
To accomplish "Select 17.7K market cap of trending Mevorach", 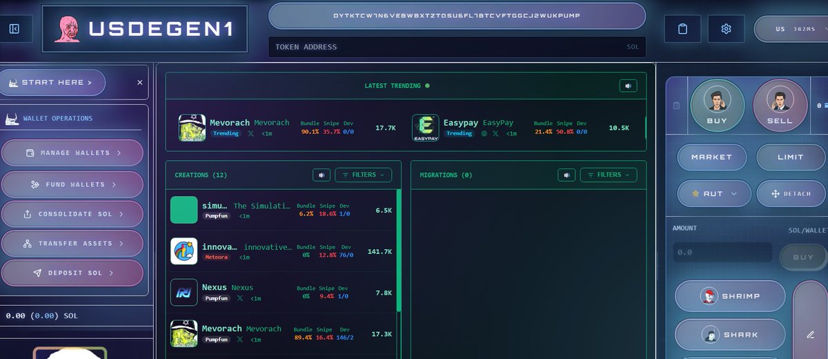I will click(385, 128).
